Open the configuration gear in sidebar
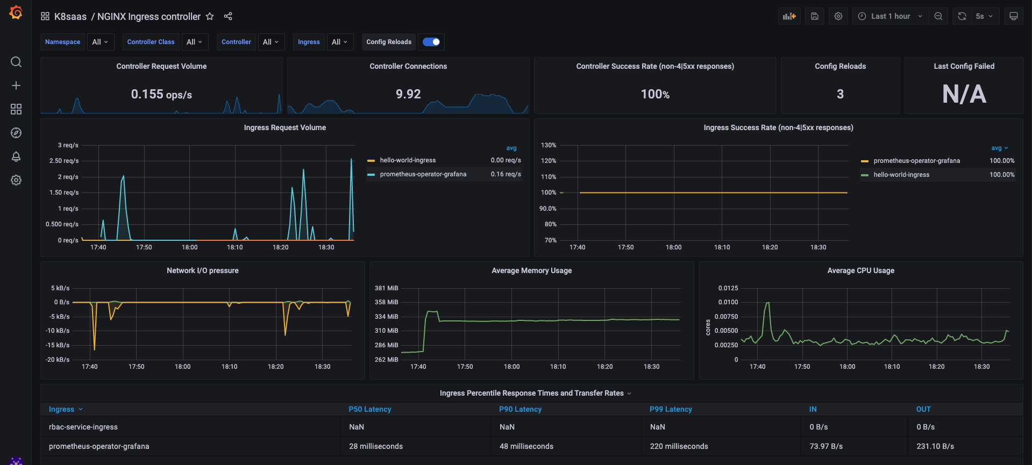Image resolution: width=1032 pixels, height=465 pixels. 16,180
